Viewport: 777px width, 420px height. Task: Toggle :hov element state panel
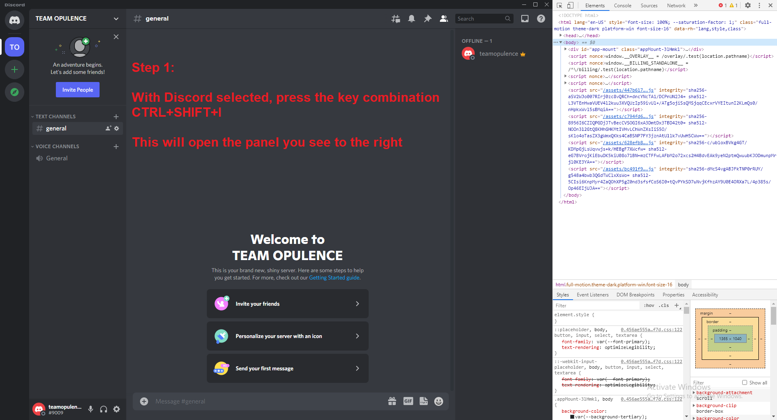pos(649,305)
